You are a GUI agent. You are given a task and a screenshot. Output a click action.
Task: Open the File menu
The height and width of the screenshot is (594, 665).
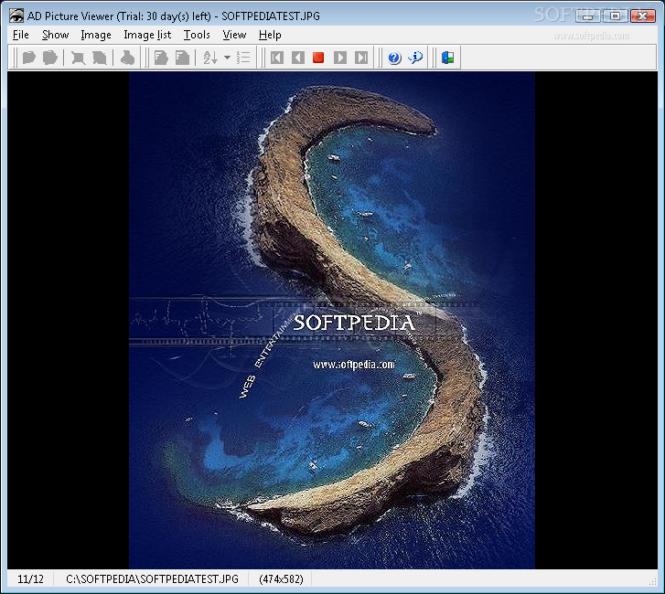21,35
